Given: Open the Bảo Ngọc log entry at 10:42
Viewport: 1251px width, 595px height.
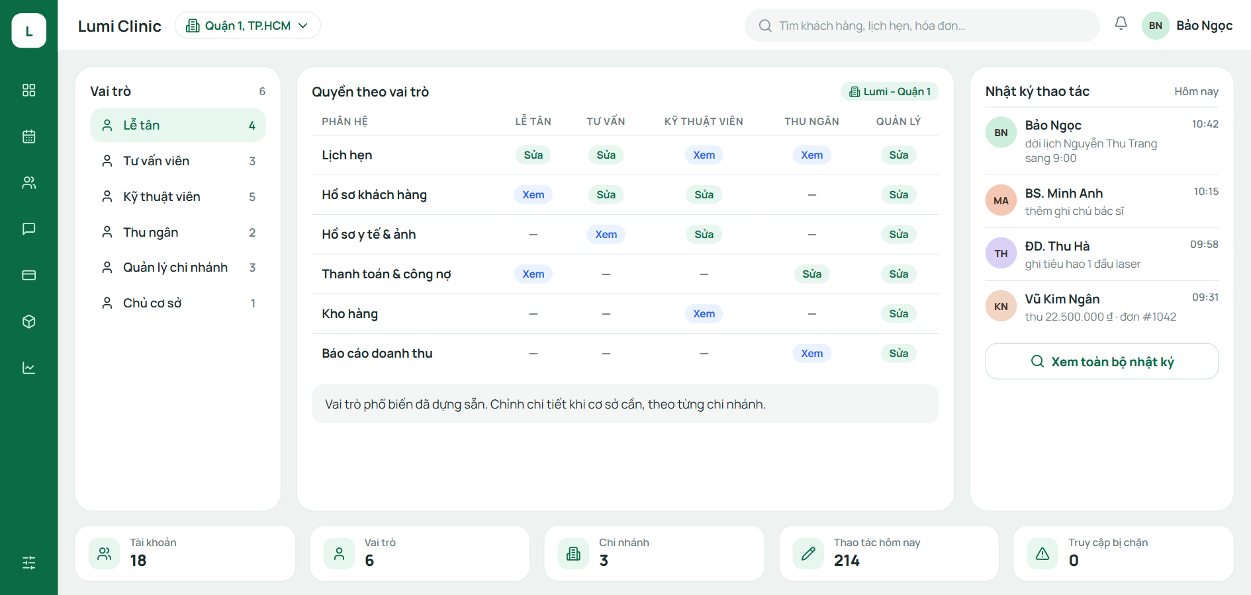Looking at the screenshot, I should click(1101, 141).
